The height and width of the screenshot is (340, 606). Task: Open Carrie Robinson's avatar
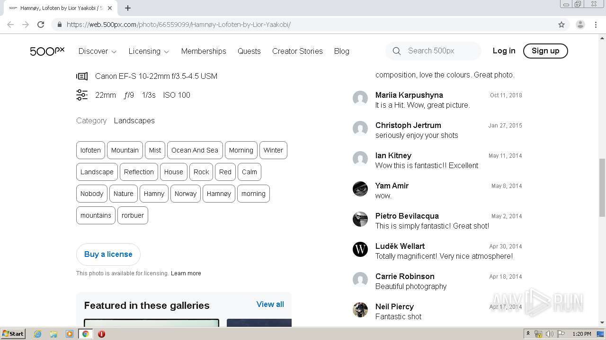coord(360,280)
